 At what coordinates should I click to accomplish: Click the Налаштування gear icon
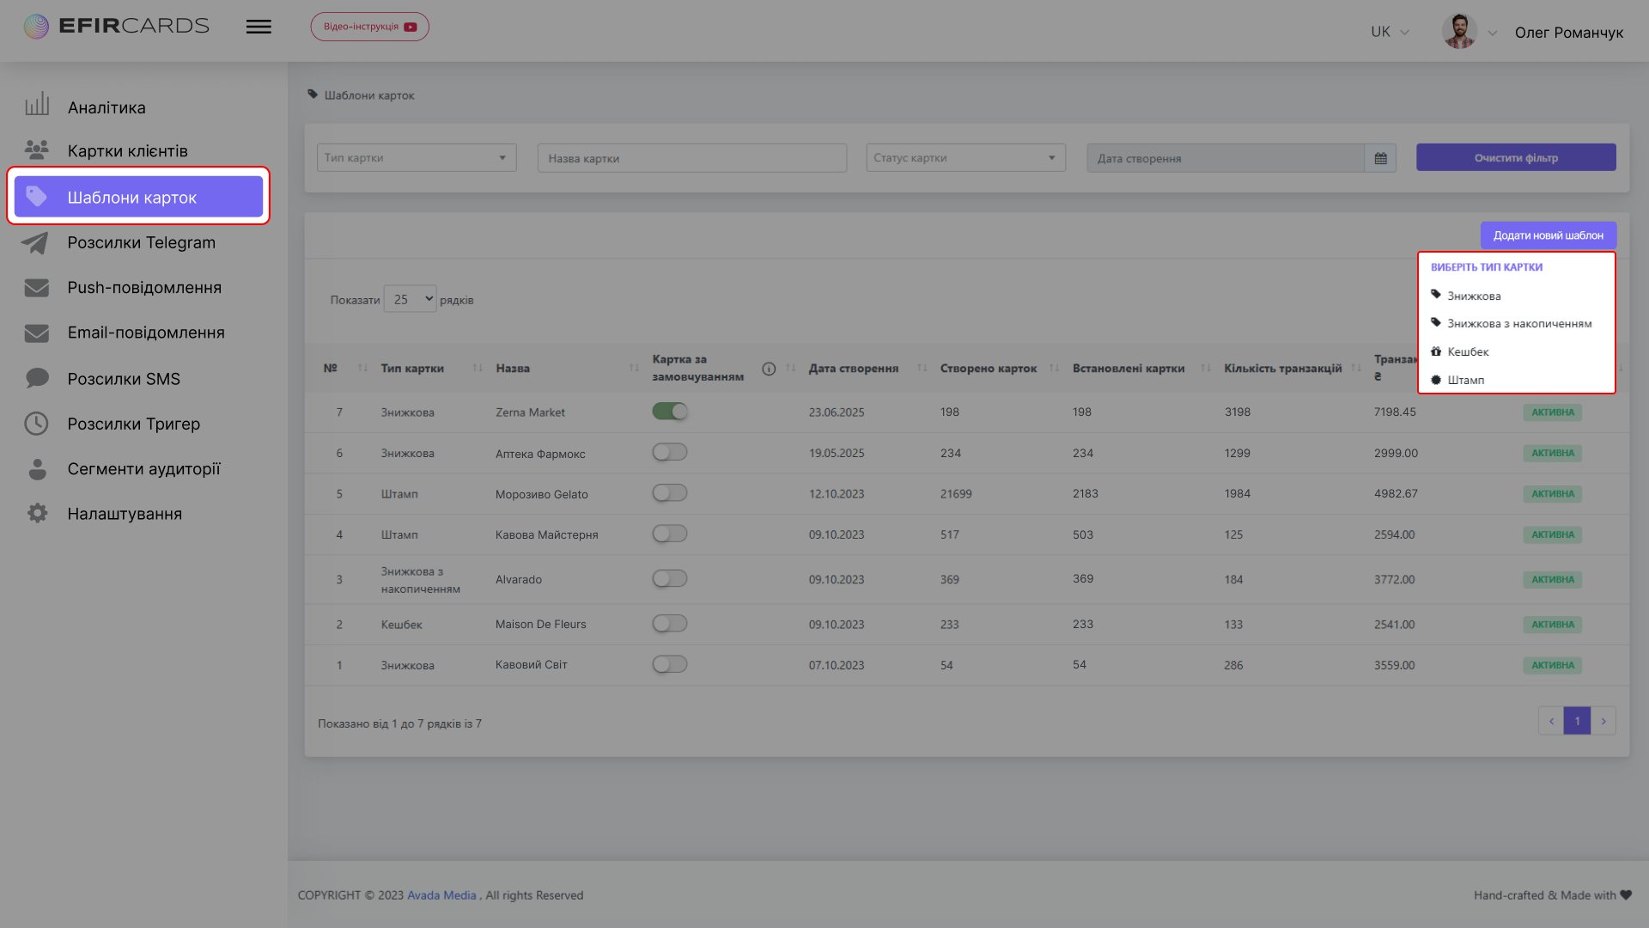[x=37, y=514]
